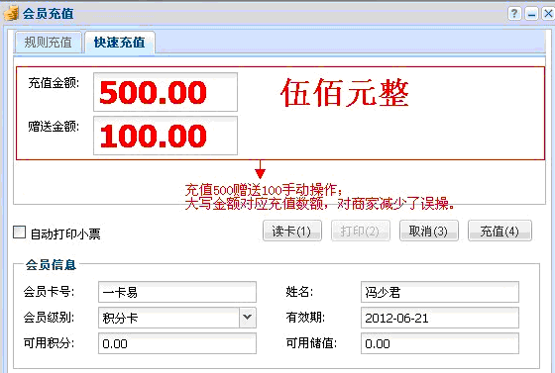Click the 读卡(1) button
Image resolution: width=555 pixels, height=373 pixels.
pyautogui.click(x=292, y=231)
